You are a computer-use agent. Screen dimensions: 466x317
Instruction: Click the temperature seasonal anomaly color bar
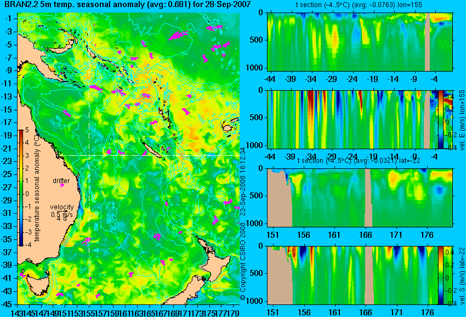(x=21, y=188)
